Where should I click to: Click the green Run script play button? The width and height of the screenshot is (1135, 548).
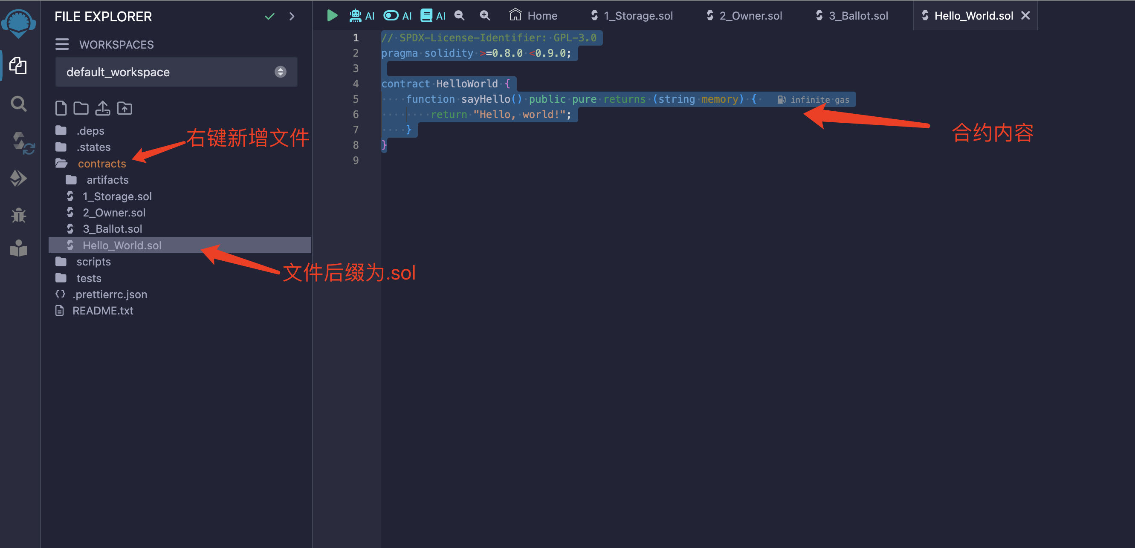332,16
